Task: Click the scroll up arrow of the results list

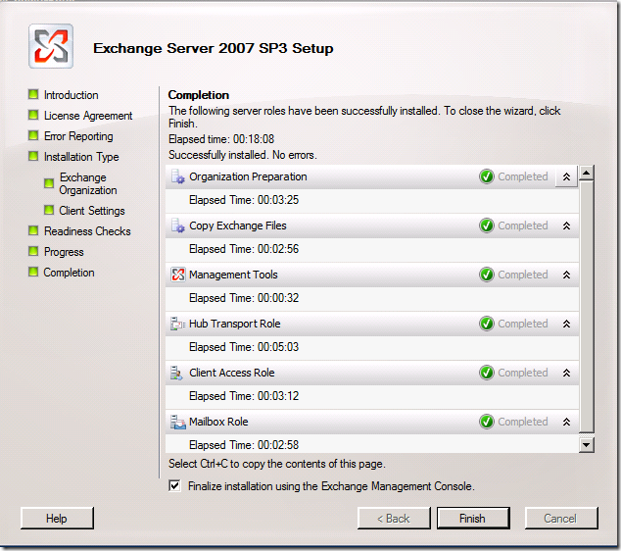Action: point(586,173)
